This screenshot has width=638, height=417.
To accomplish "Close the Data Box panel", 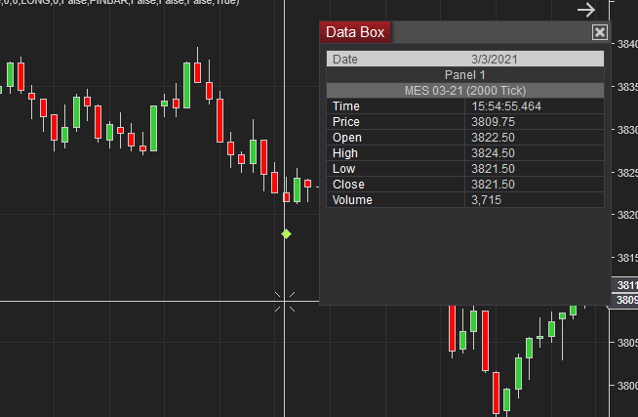I will coord(600,32).
